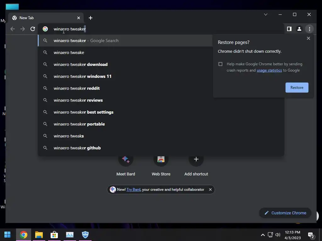322x241 pixels.
Task: Open the Windows Start menu
Action: [8, 235]
